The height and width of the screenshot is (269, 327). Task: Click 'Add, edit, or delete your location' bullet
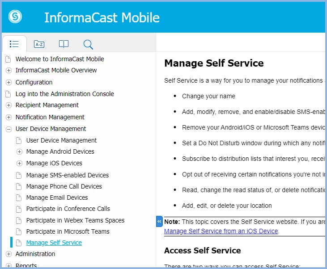(227, 206)
